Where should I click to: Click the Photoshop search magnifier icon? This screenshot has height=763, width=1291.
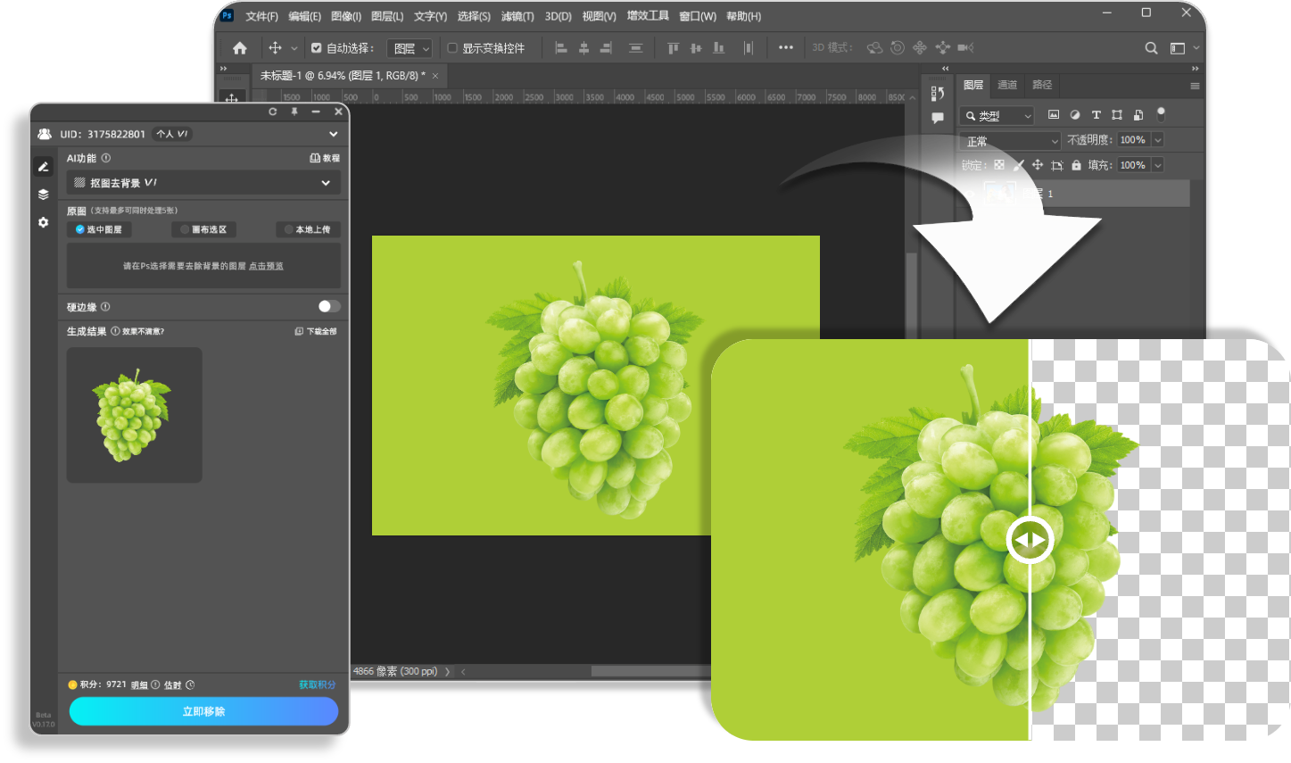tap(1151, 48)
